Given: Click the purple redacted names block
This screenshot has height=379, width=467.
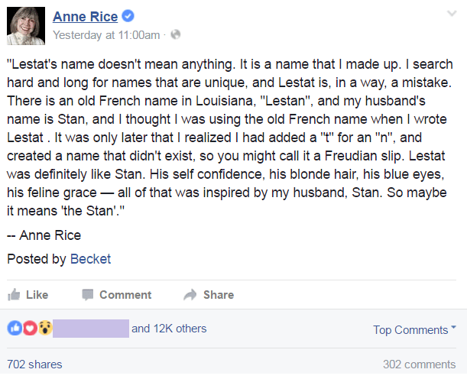Looking at the screenshot, I should pyautogui.click(x=91, y=329).
